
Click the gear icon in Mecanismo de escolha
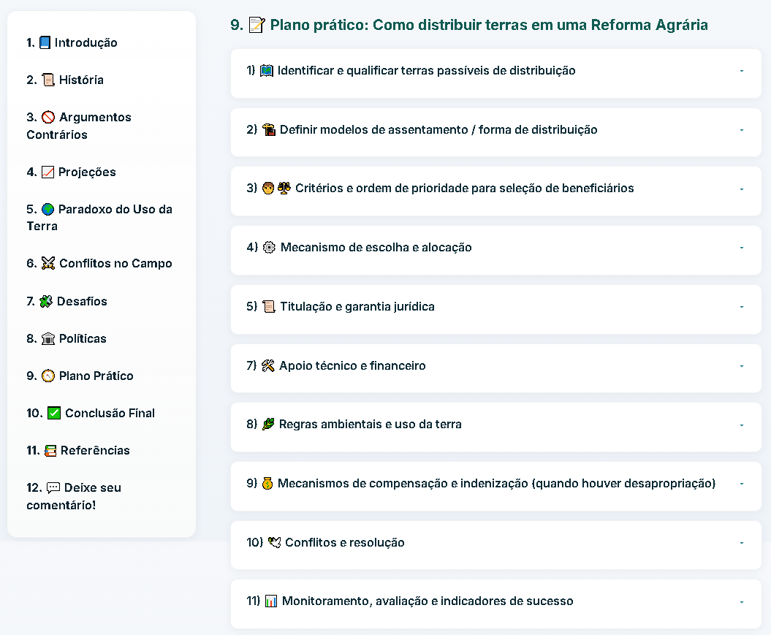[x=269, y=247]
